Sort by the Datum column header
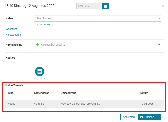This screenshot has width=168, height=122. point(144,93)
